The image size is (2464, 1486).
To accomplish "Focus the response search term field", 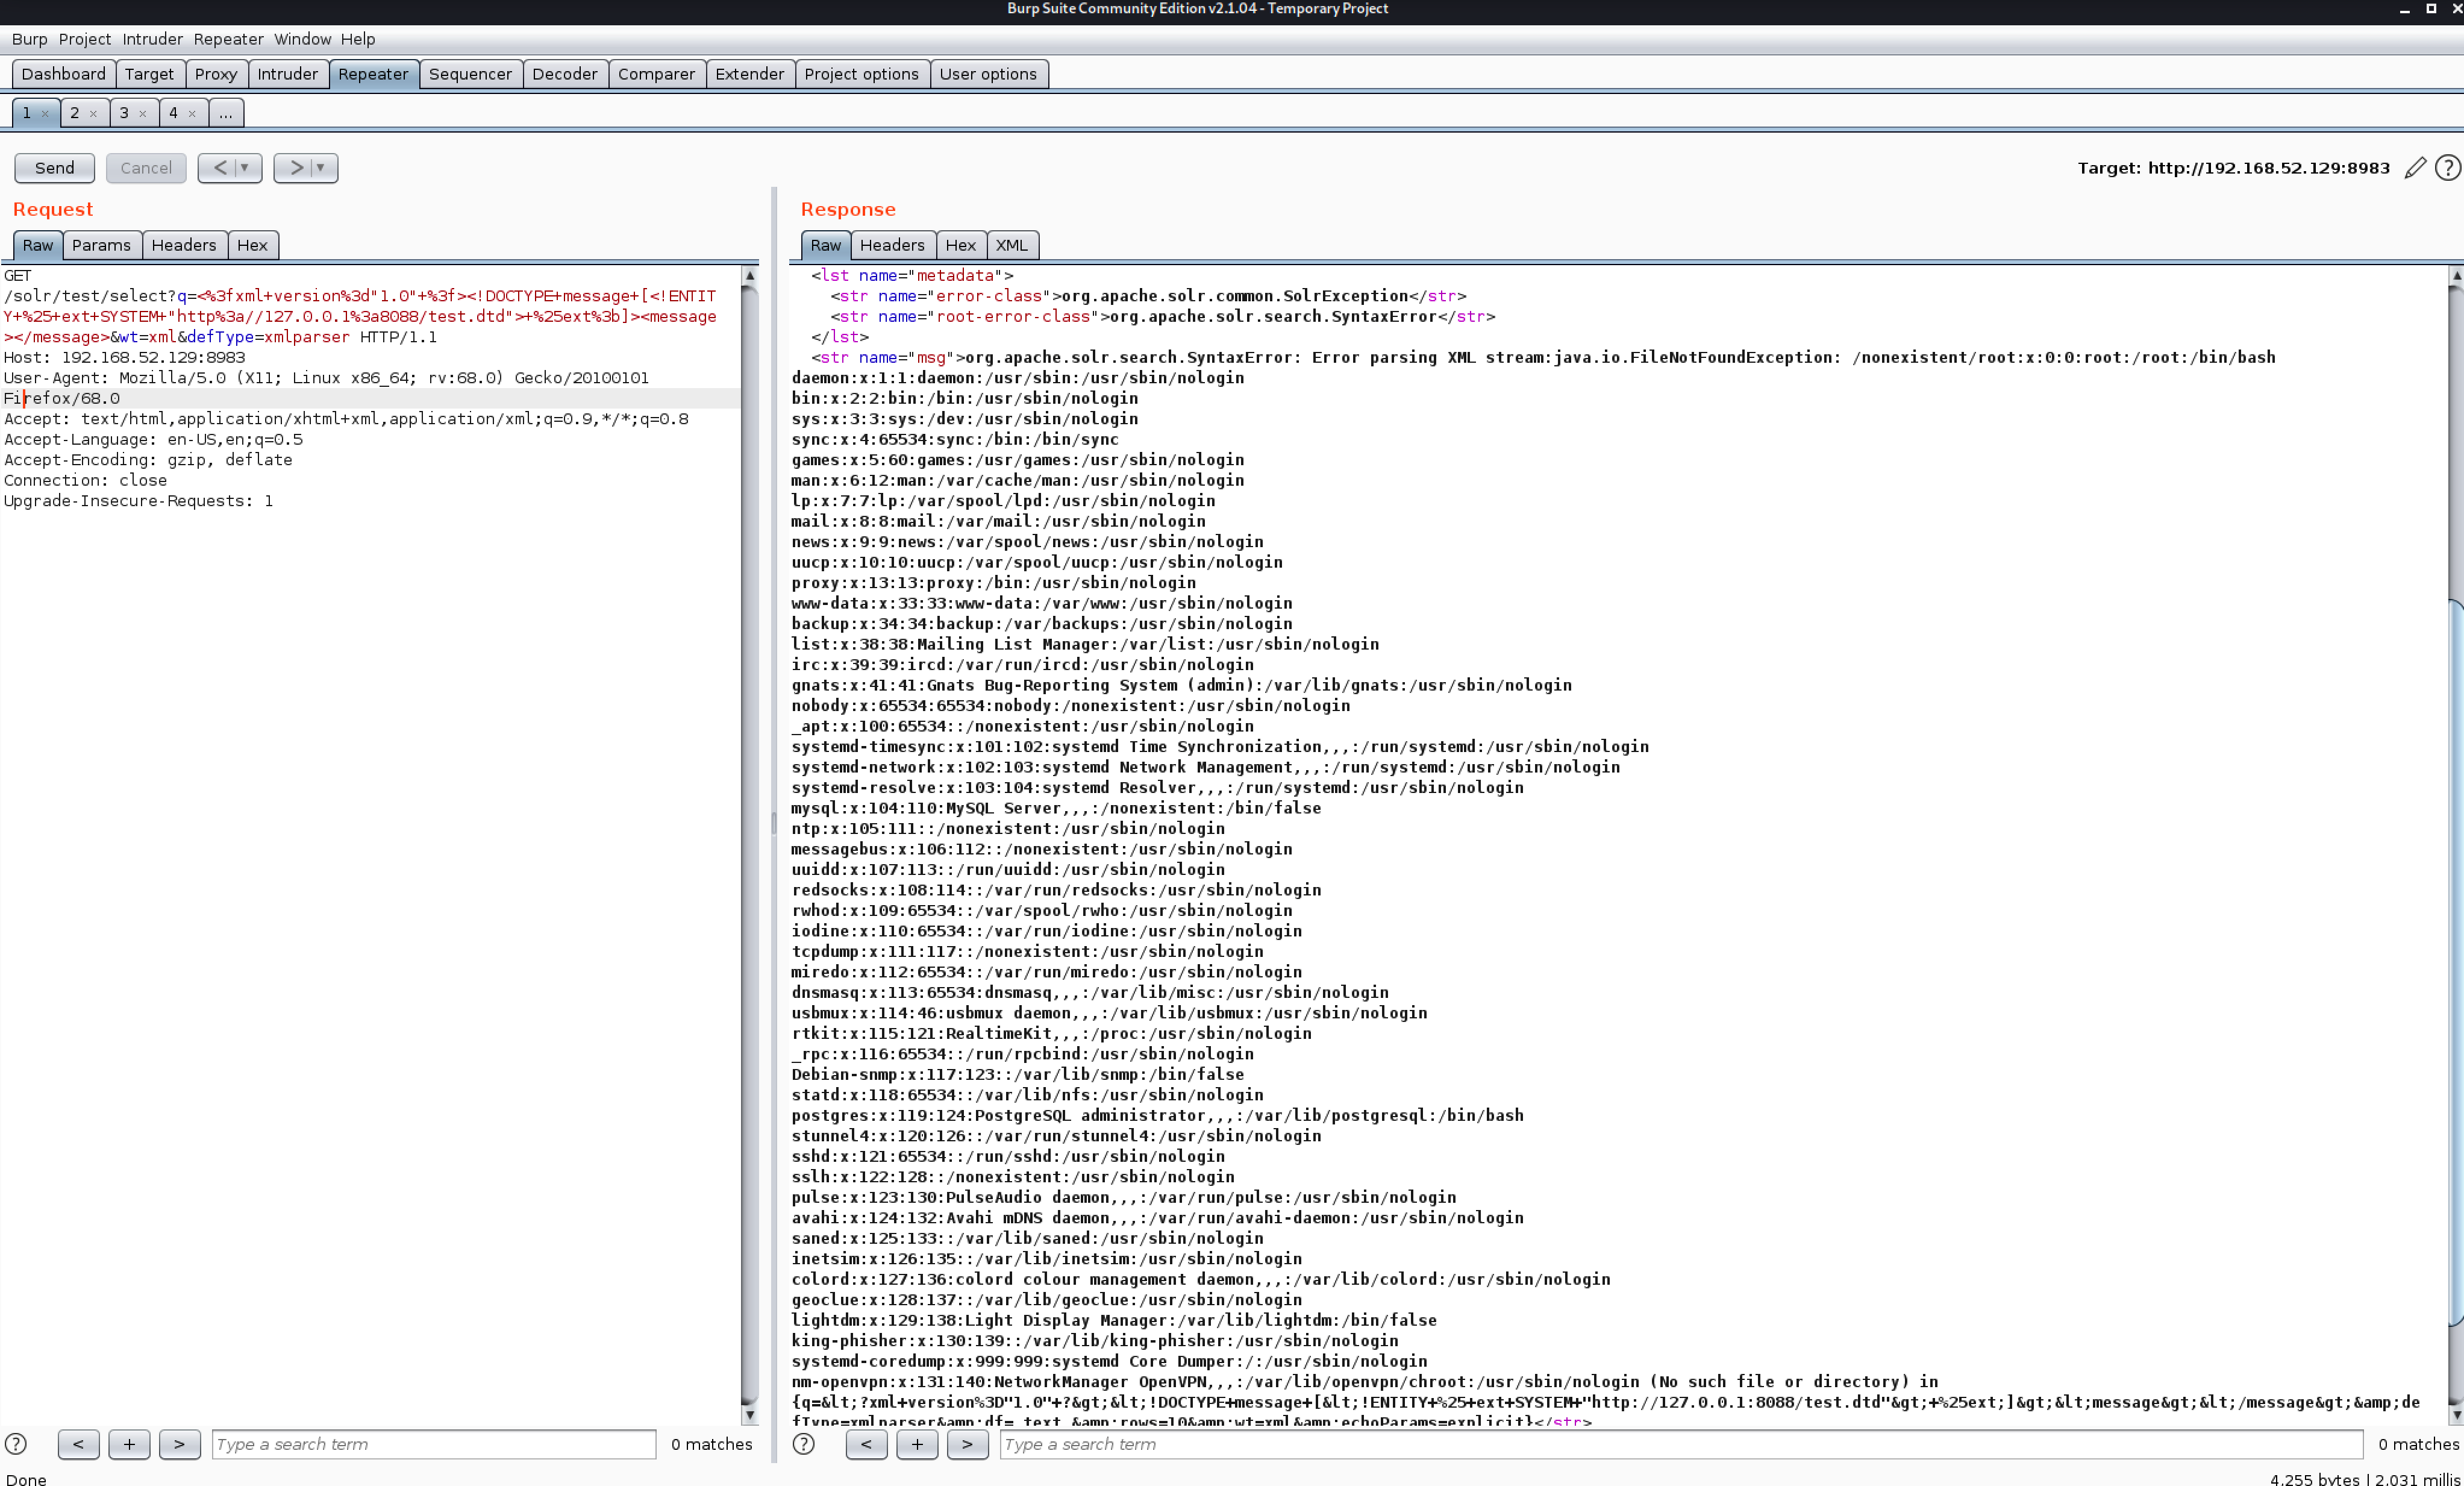I will point(1681,1444).
